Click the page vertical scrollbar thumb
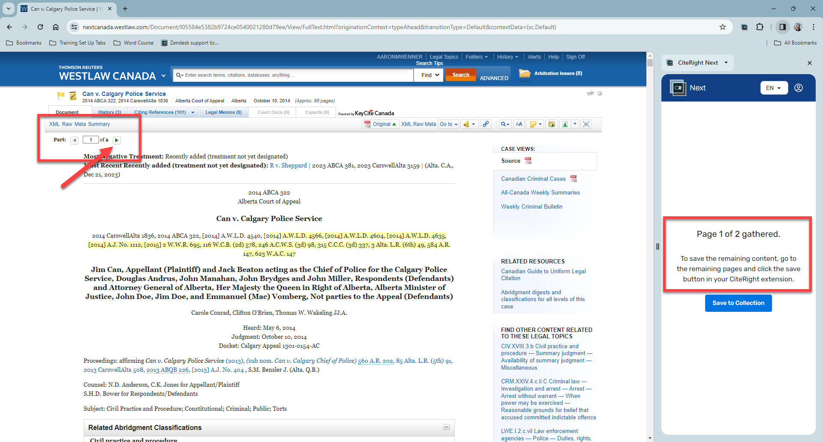823x442 pixels. pyautogui.click(x=650, y=63)
